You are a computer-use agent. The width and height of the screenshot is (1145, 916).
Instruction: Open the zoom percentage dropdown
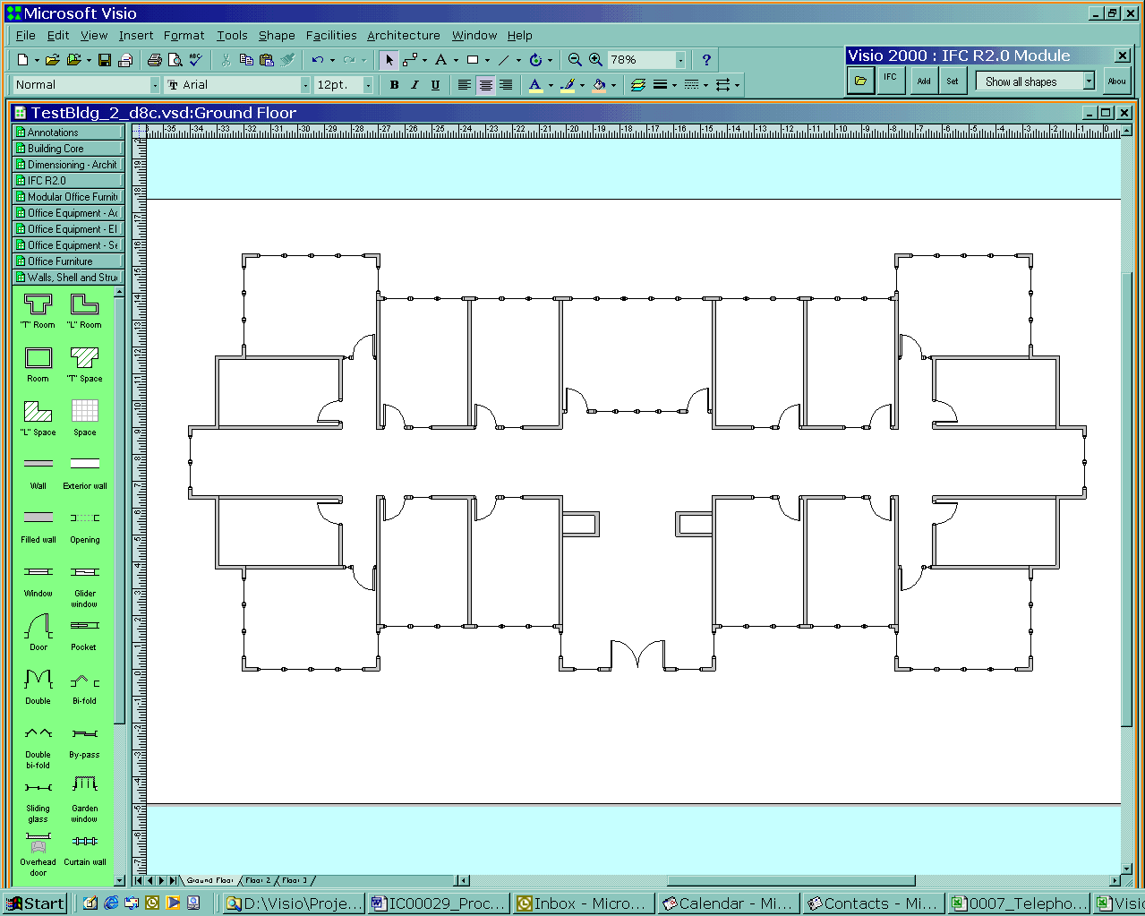coord(680,60)
